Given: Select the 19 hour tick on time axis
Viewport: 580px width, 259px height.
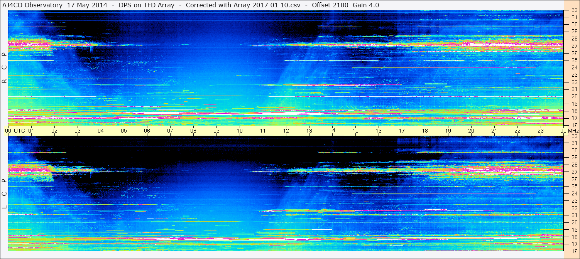Looking at the screenshot, I should [x=448, y=131].
